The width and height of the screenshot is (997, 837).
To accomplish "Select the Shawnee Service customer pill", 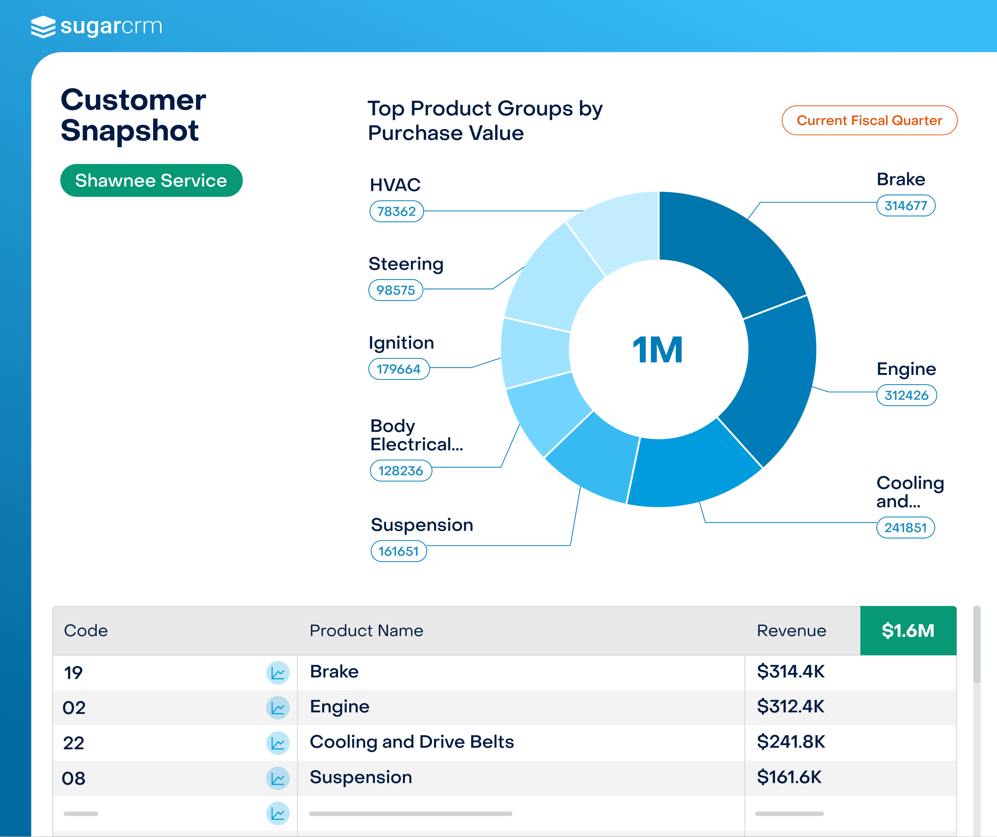I will 151,180.
